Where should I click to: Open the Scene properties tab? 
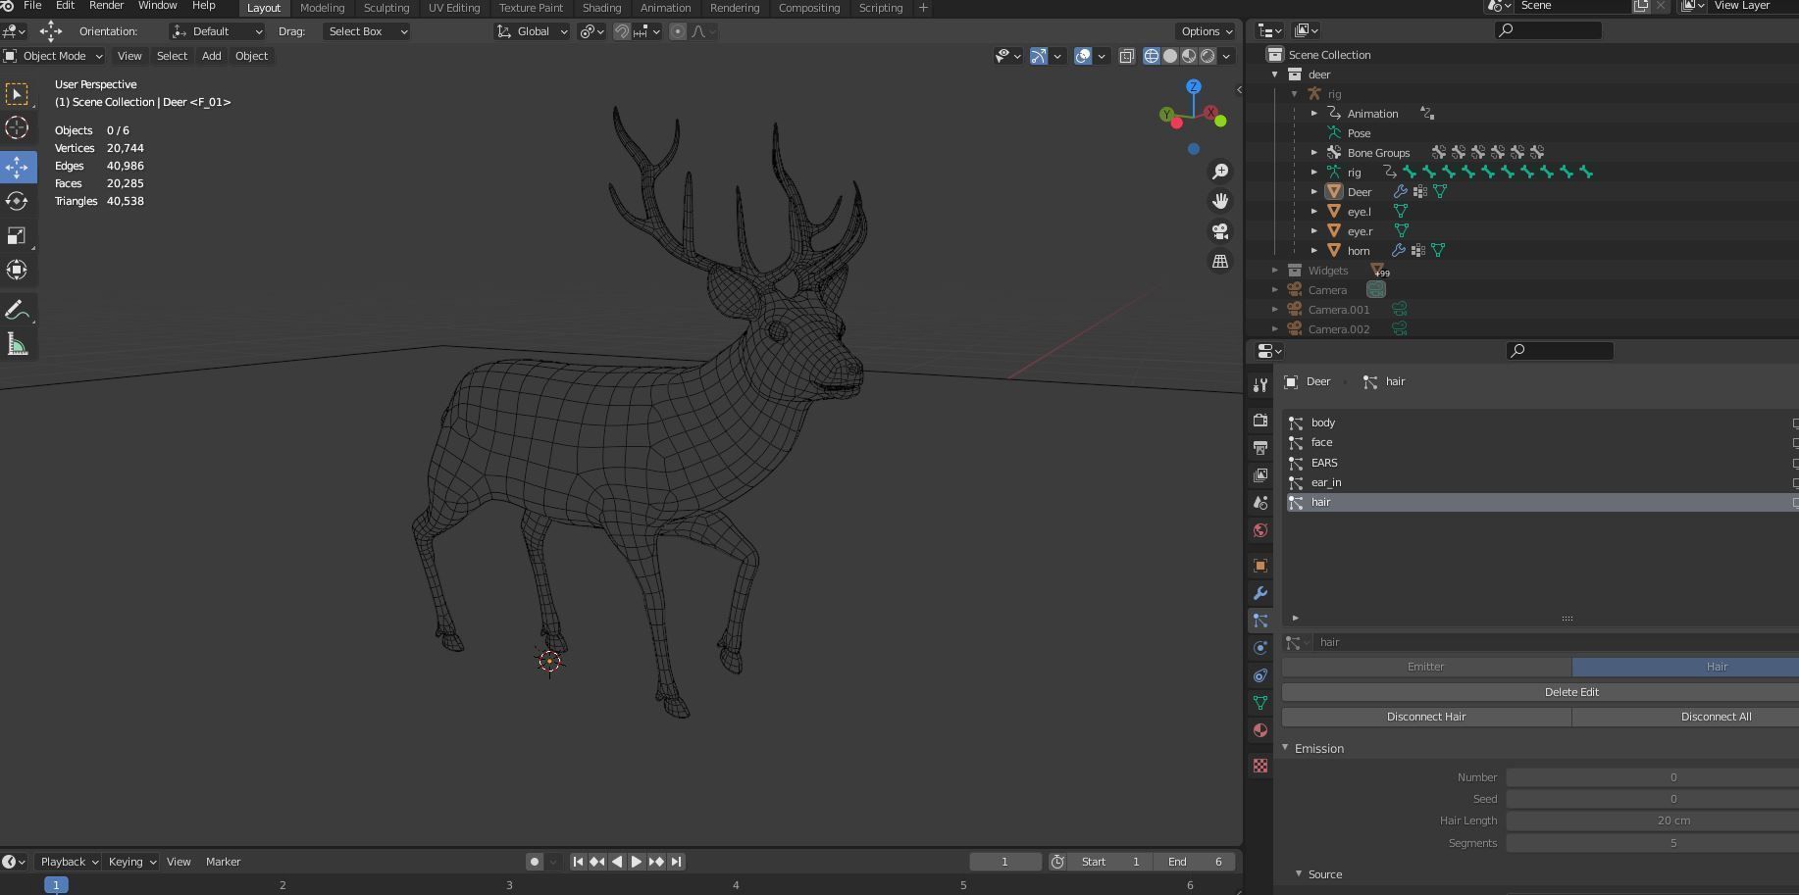point(1260,503)
